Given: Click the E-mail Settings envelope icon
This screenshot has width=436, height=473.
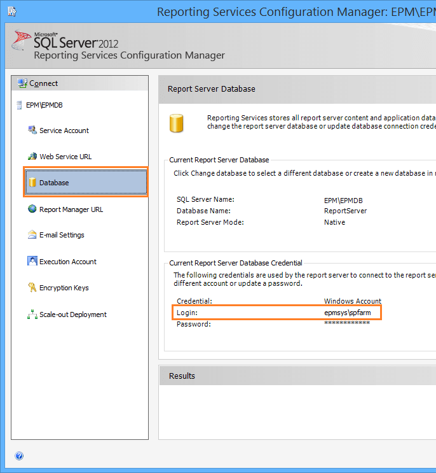Looking at the screenshot, I should pyautogui.click(x=32, y=234).
